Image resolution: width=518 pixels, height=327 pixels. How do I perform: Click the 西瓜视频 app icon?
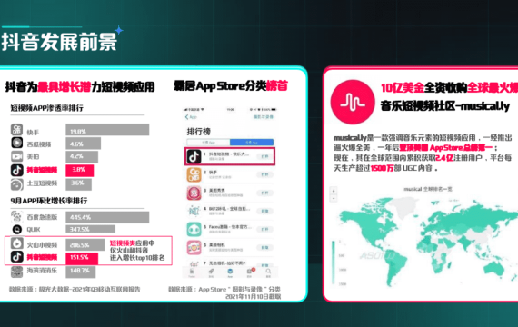point(17,143)
